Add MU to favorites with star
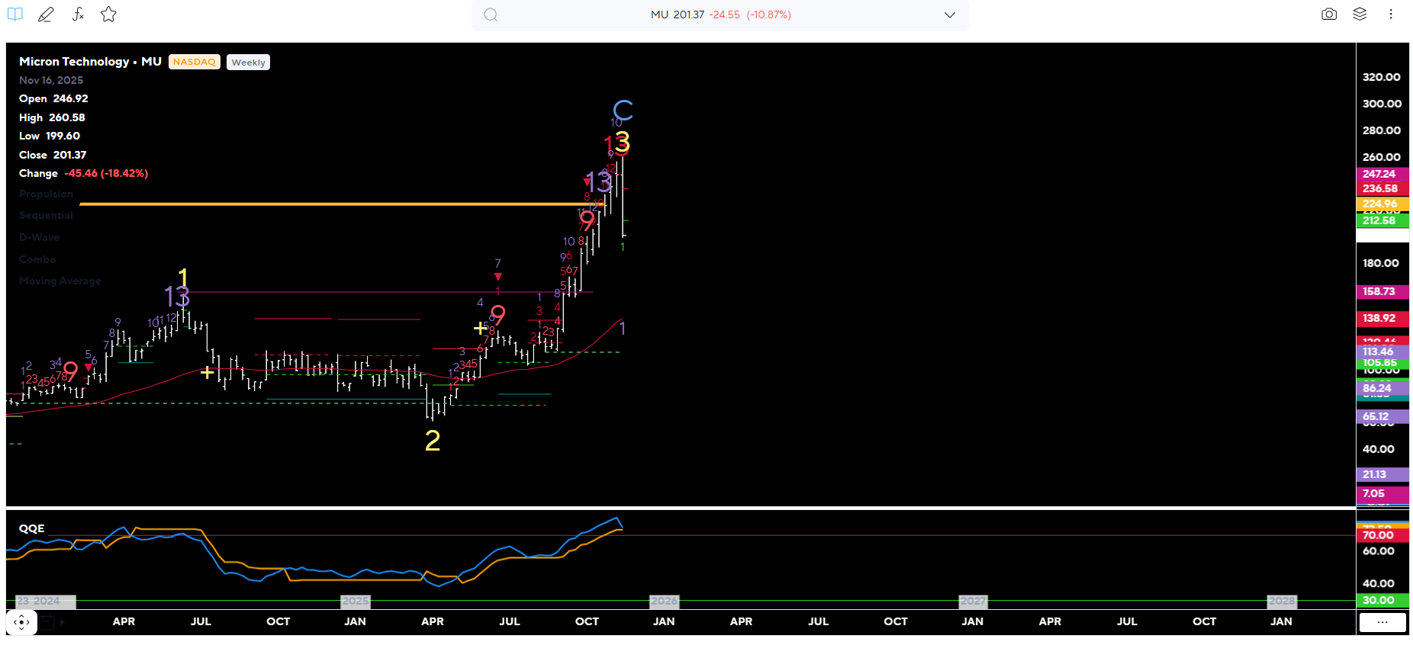Image resolution: width=1413 pixels, height=645 pixels. click(108, 14)
